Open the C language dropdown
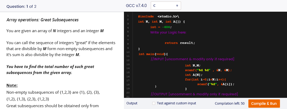Viewport: 287px width, 109px height. coord(166,6)
